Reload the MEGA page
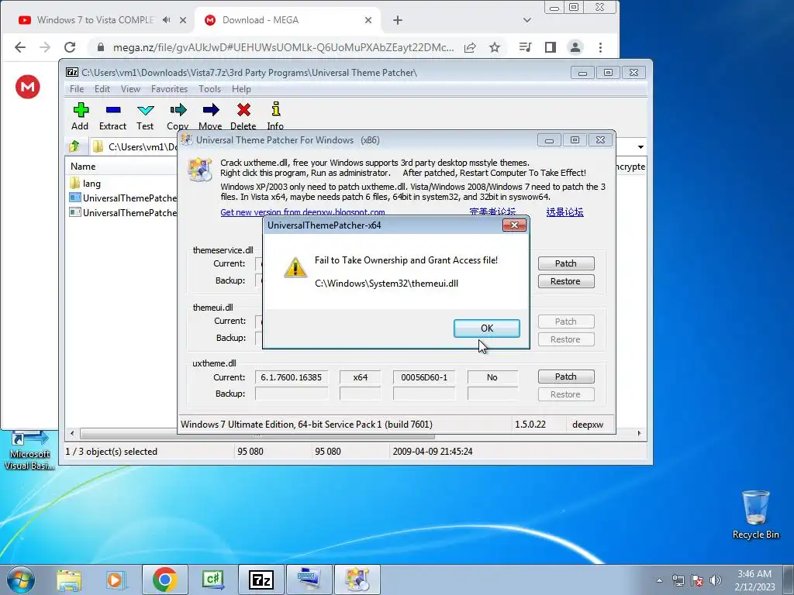The image size is (794, 595). click(70, 47)
